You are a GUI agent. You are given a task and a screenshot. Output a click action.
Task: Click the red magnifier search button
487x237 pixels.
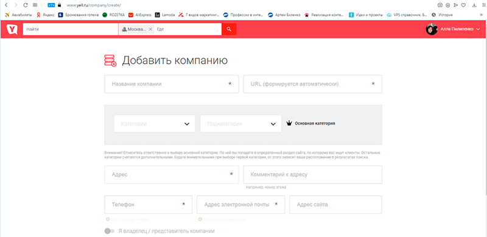tap(229, 29)
